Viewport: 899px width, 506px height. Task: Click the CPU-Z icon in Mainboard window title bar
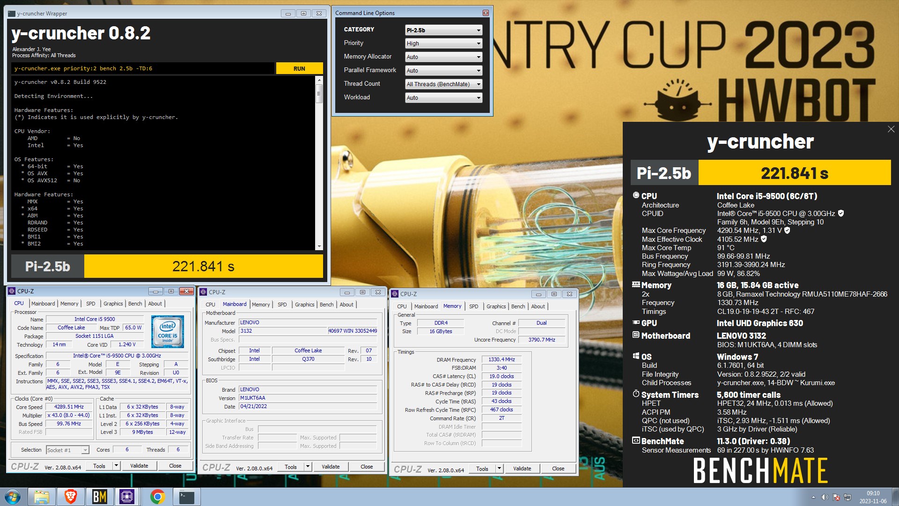tap(203, 292)
